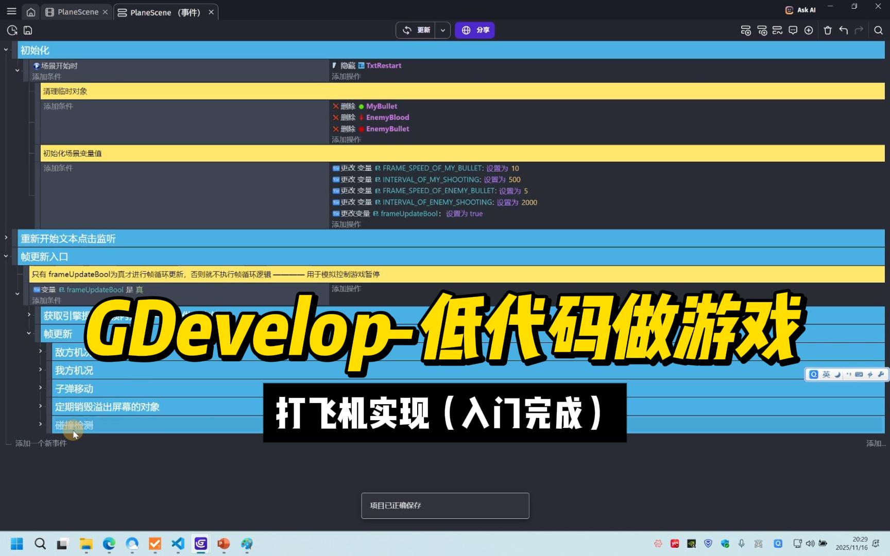This screenshot has height=556, width=890.
Task: Select the FRAME_SPEED_OF_MY_BULLET 设置为 10 action
Action: [425, 168]
